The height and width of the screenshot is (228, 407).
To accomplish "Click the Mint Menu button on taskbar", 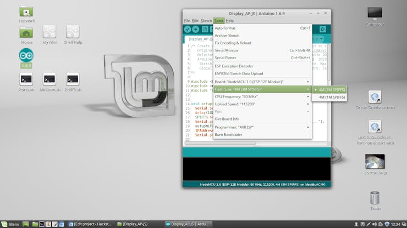I will [11, 224].
